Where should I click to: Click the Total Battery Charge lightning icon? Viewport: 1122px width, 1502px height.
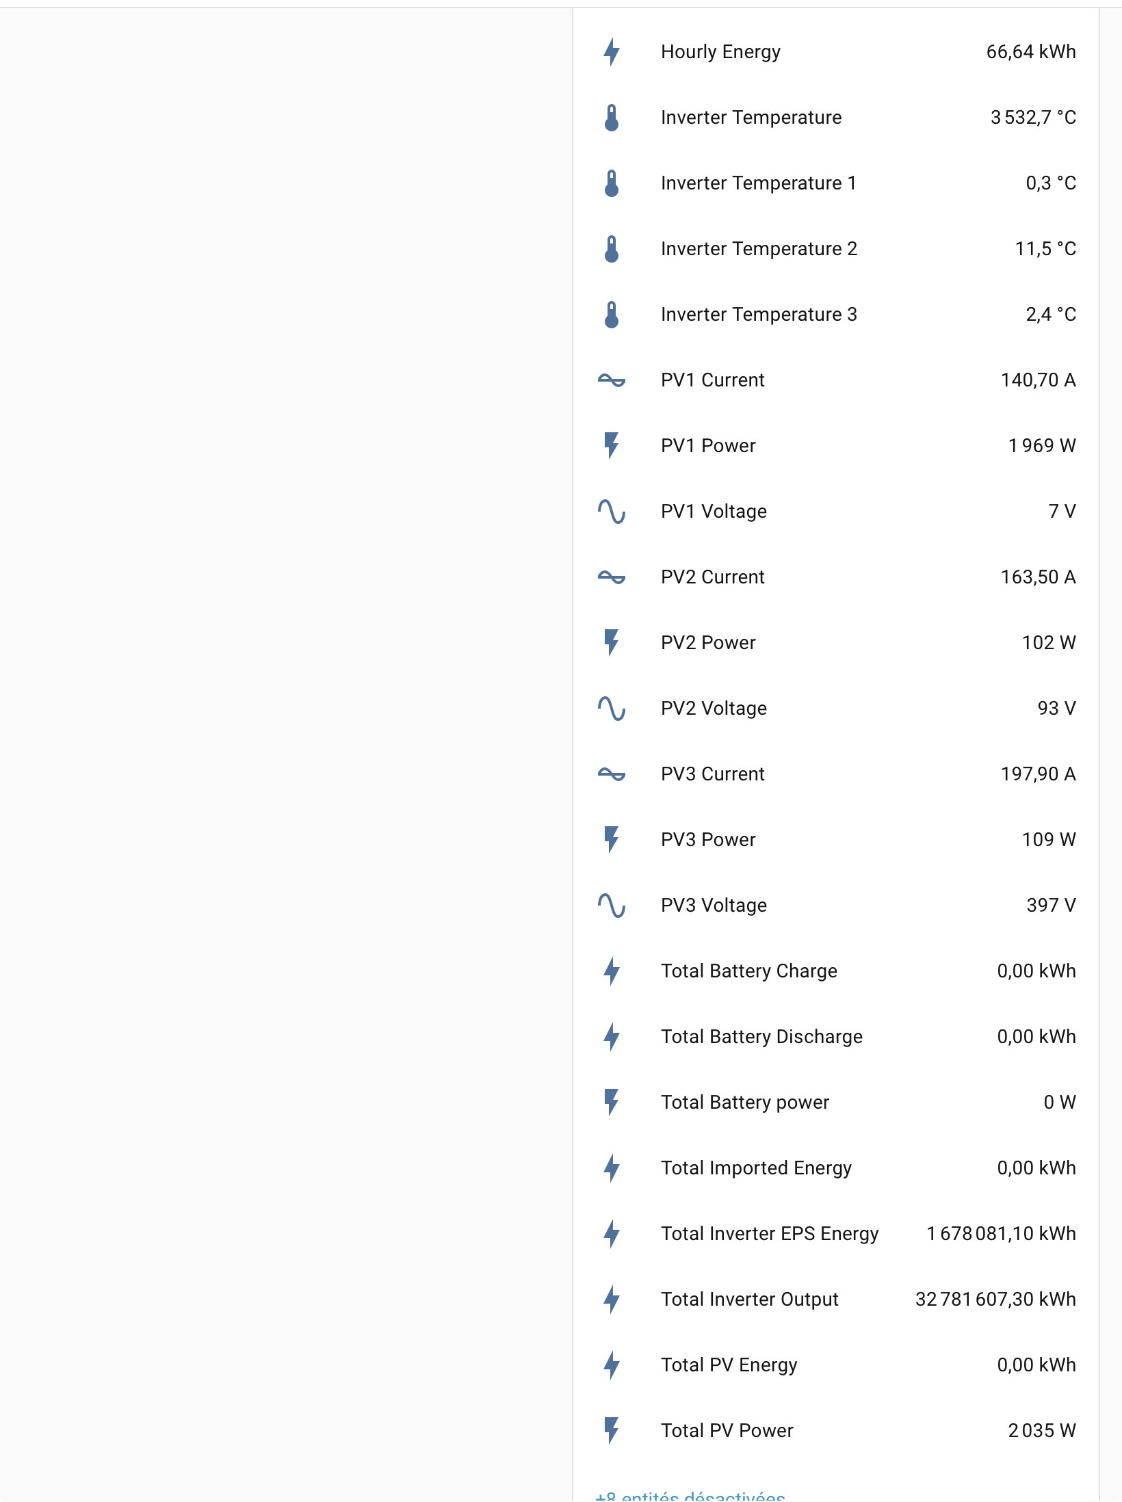612,971
